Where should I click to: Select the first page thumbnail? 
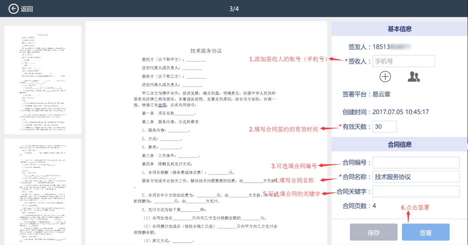click(x=43, y=80)
